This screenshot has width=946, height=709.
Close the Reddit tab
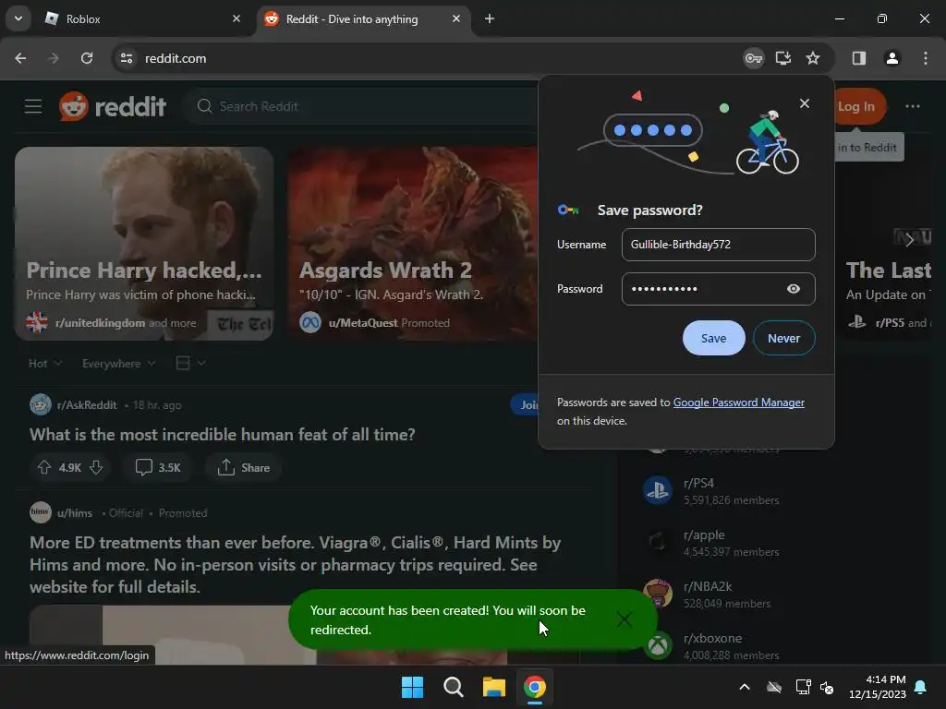456,18
